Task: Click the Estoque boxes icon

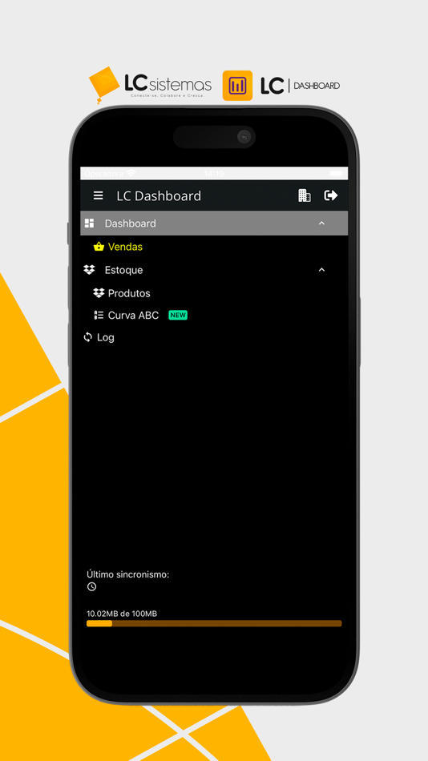Action: (x=89, y=270)
